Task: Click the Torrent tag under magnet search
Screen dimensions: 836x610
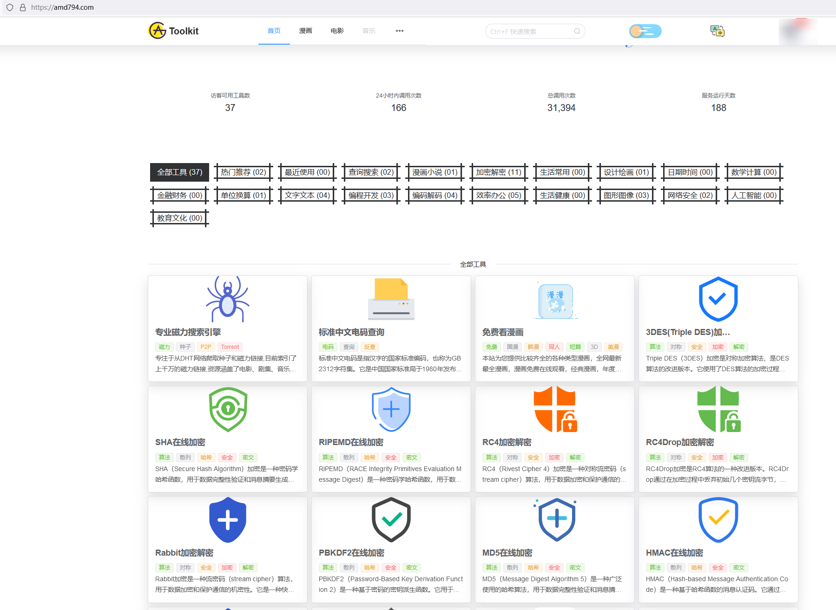Action: (x=230, y=347)
